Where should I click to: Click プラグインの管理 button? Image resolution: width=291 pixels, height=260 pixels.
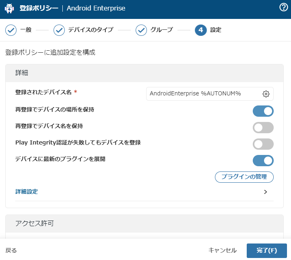[244, 177]
